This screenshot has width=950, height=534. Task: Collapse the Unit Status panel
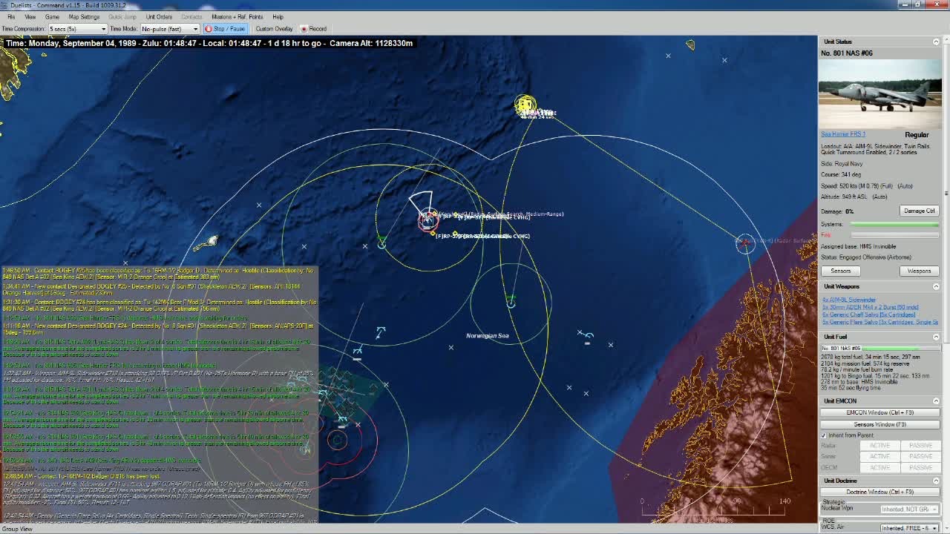coord(936,42)
